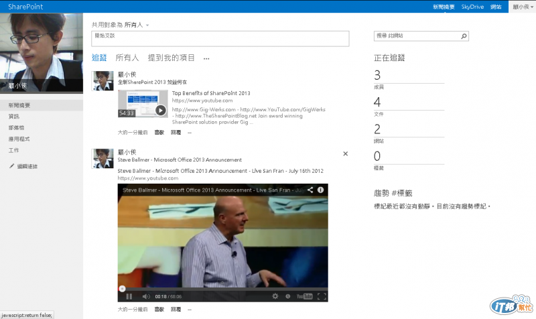Click the Watch Later clock icon
This screenshot has height=319, width=536.
tap(288, 296)
